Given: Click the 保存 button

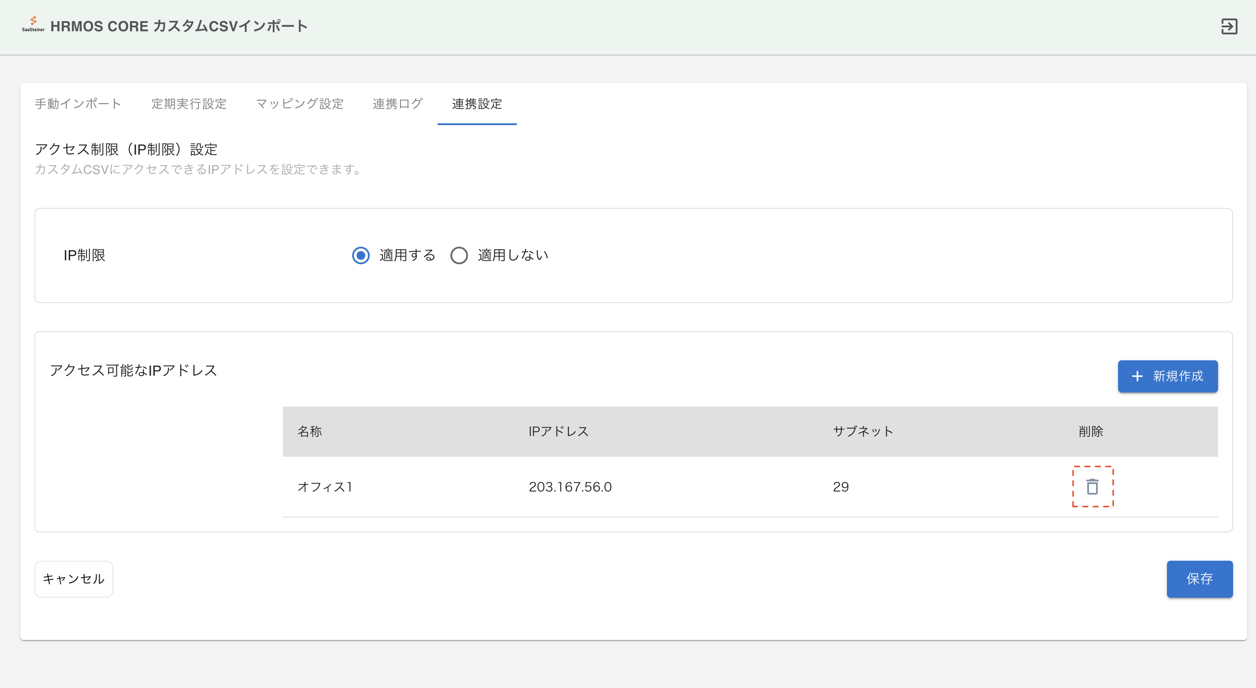Looking at the screenshot, I should (1199, 579).
